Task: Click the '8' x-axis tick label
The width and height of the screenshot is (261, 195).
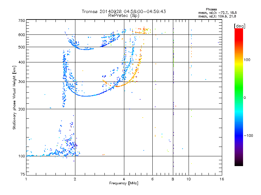Action: pyautogui.click(x=173, y=179)
